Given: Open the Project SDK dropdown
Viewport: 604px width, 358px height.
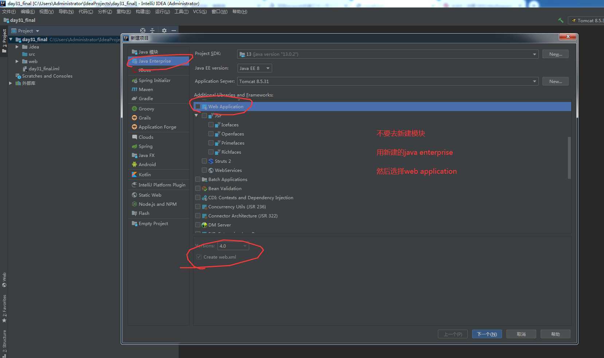Looking at the screenshot, I should 388,54.
